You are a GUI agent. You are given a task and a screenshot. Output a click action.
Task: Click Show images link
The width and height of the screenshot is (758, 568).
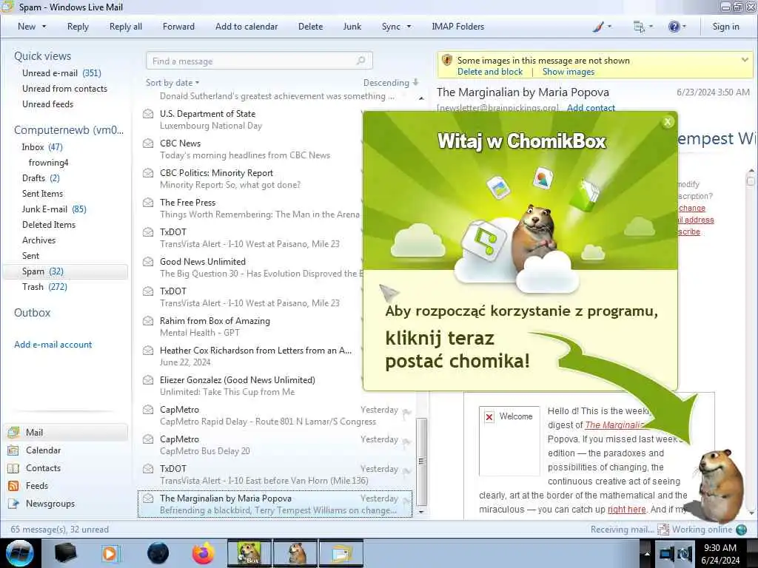[568, 72]
